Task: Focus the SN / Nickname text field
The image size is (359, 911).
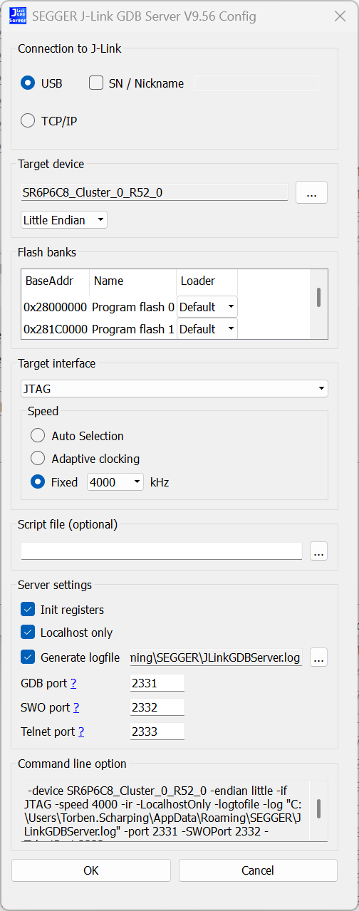Action: click(x=256, y=83)
